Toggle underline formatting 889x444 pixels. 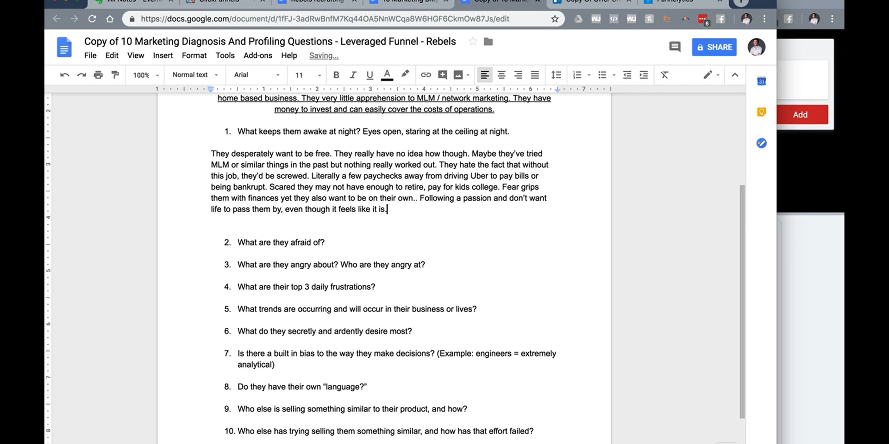(369, 75)
